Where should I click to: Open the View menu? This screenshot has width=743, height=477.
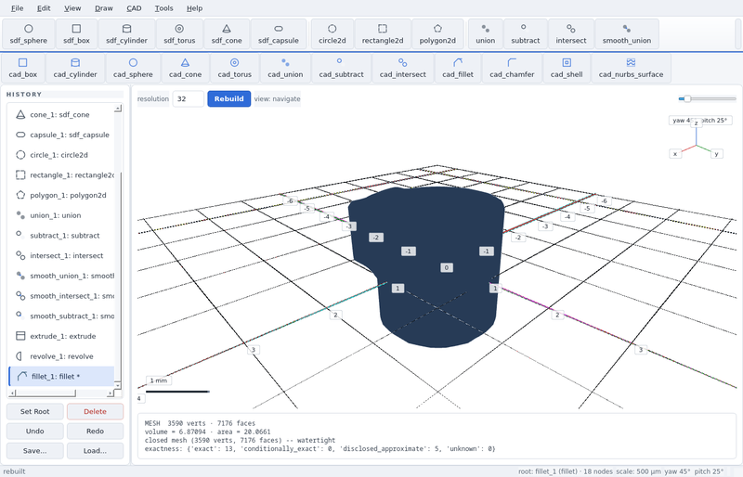pyautogui.click(x=72, y=8)
